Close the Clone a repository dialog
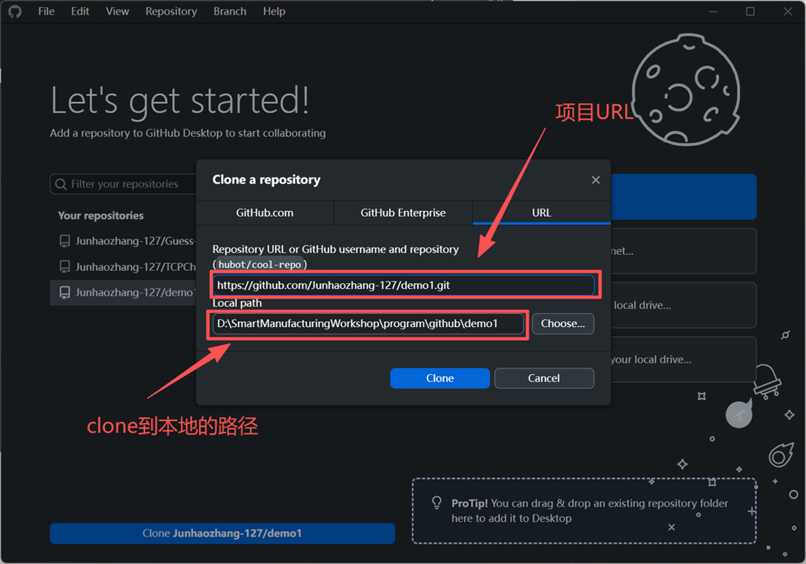Viewport: 806px width, 564px height. point(596,179)
